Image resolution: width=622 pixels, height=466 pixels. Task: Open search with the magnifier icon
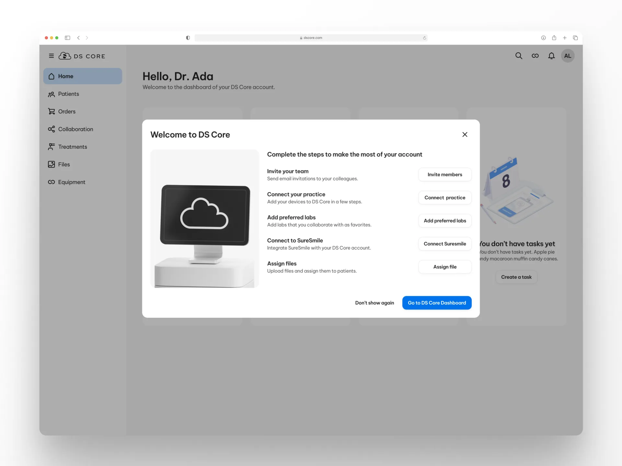[519, 56]
